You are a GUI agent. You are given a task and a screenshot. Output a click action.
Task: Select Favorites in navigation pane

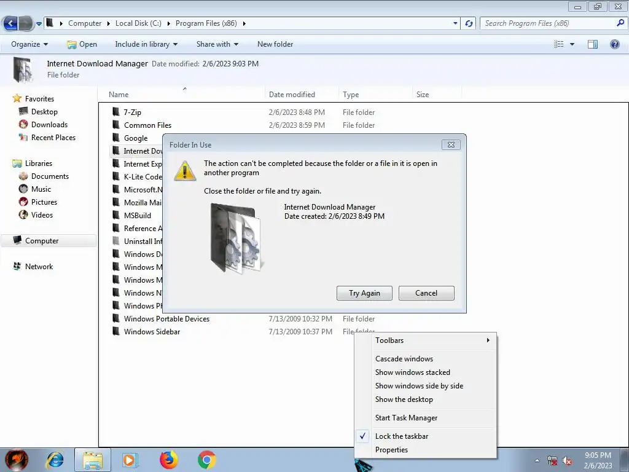click(39, 99)
